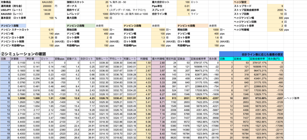Click the 平均レート cell 3330.41
The height and width of the screenshot is (140, 307).
(116, 98)
